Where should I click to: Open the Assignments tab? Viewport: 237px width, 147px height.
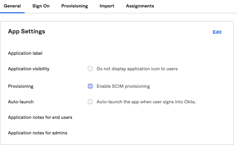(140, 6)
